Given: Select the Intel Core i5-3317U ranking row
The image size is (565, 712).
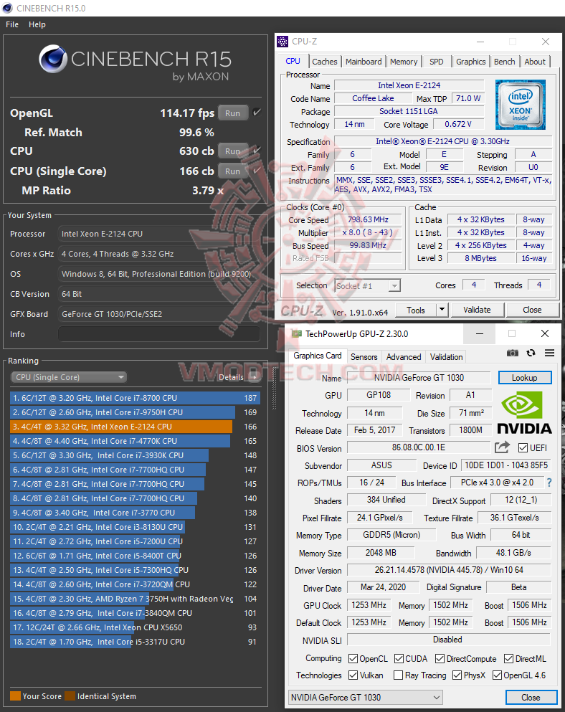Looking at the screenshot, I should pyautogui.click(x=135, y=642).
